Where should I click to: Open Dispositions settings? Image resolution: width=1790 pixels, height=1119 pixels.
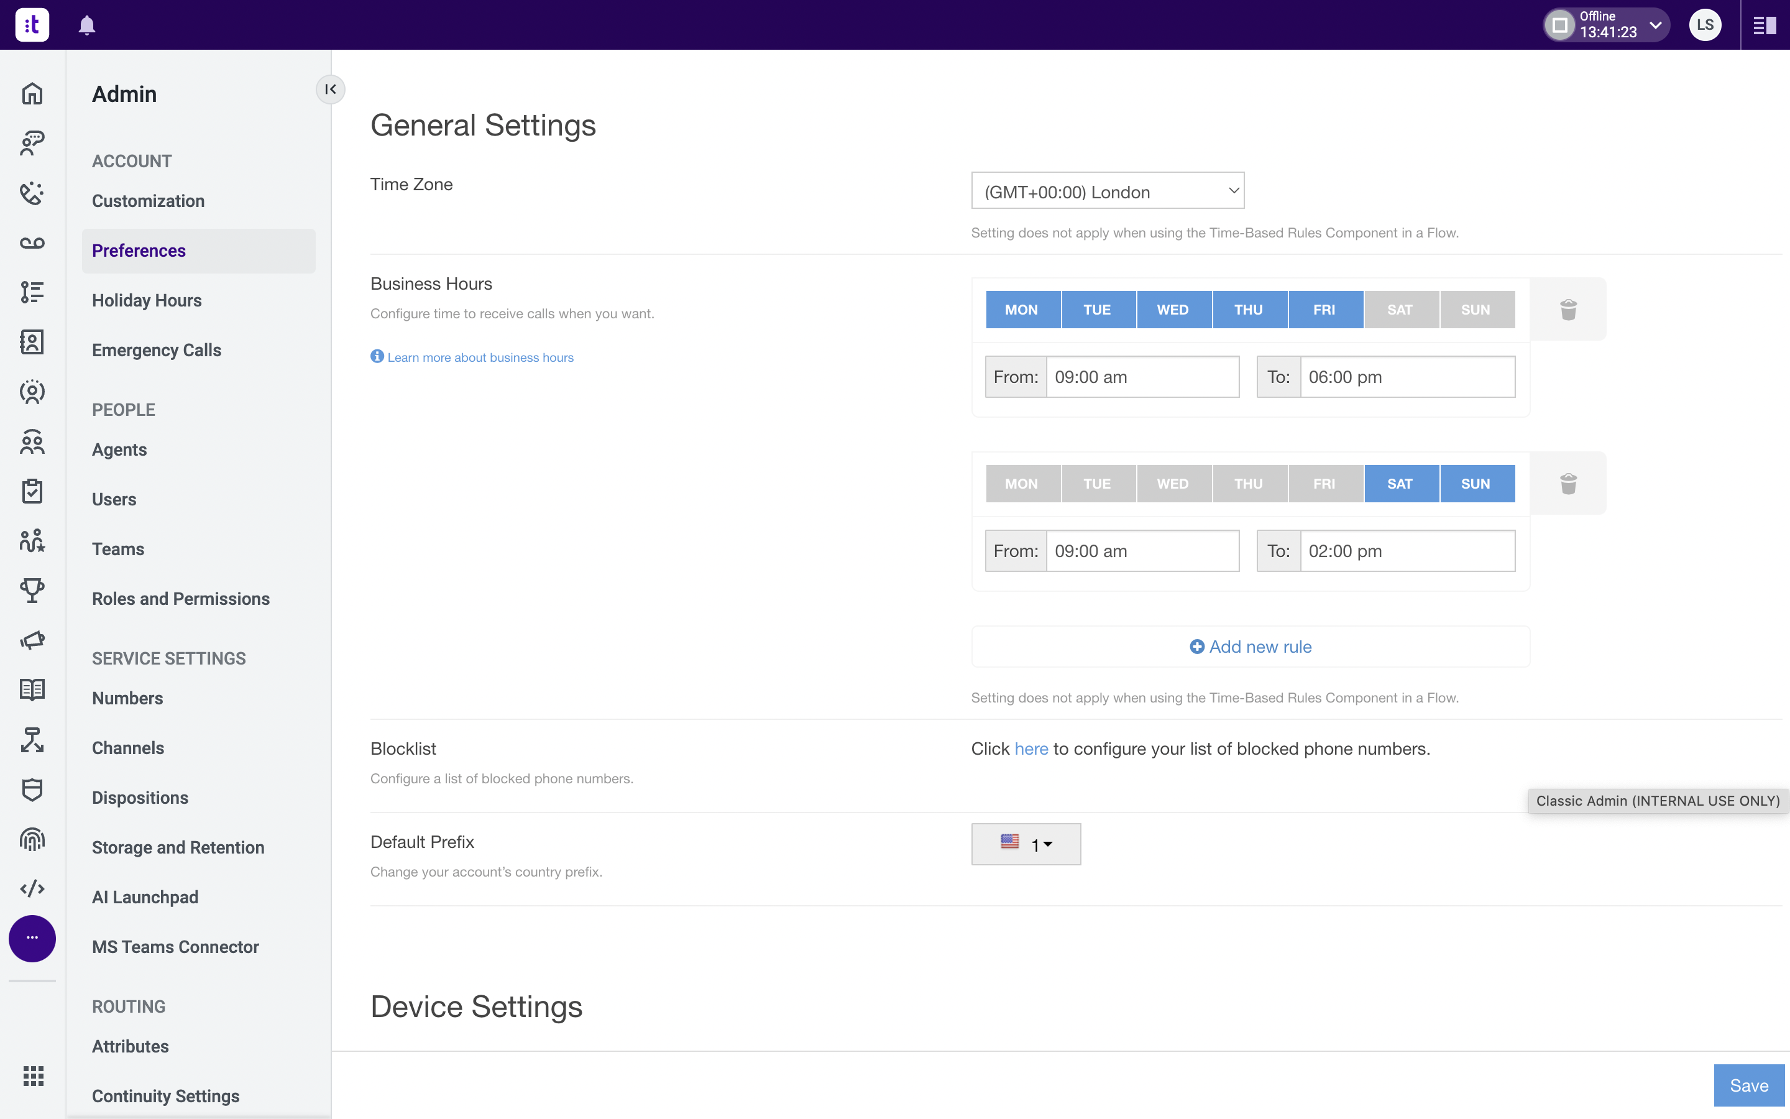[140, 797]
